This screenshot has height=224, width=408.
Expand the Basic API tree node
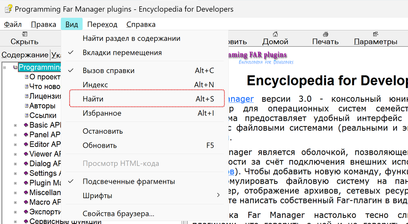click(15, 125)
